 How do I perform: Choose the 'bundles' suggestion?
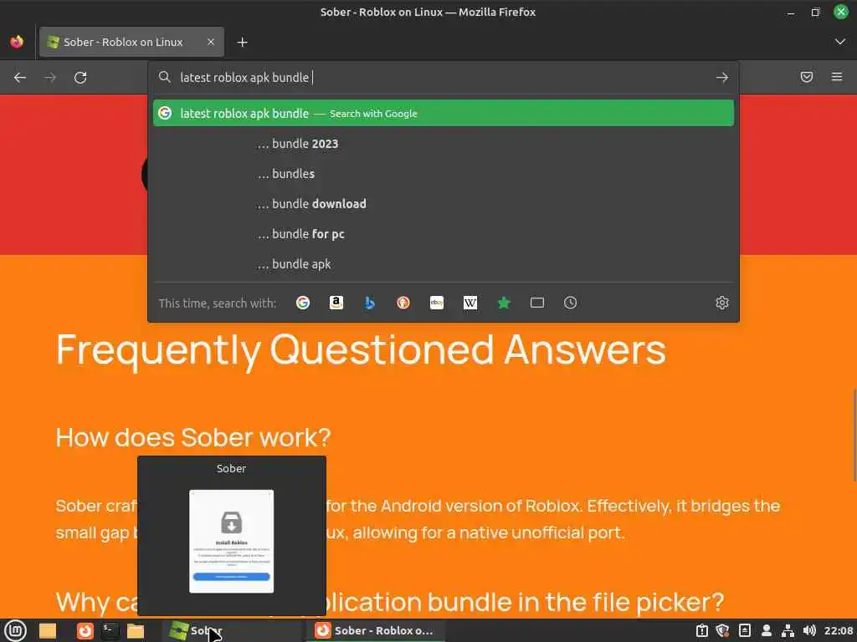(444, 174)
